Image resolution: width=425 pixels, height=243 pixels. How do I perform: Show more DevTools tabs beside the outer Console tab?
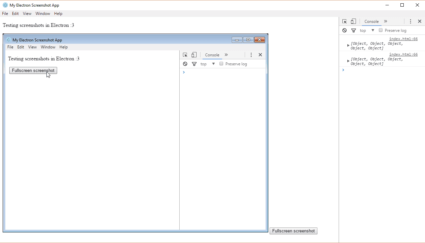pyautogui.click(x=385, y=22)
